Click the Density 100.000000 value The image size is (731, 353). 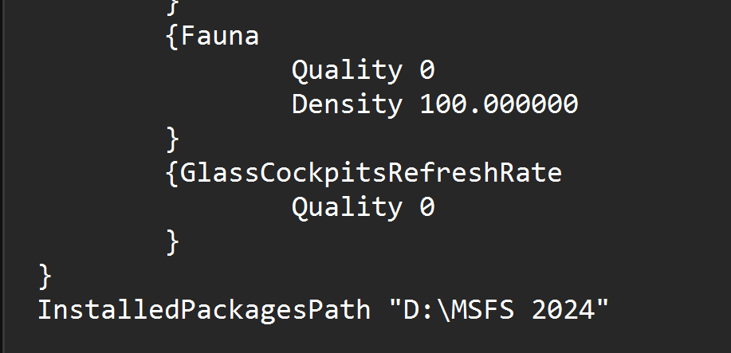click(499, 104)
